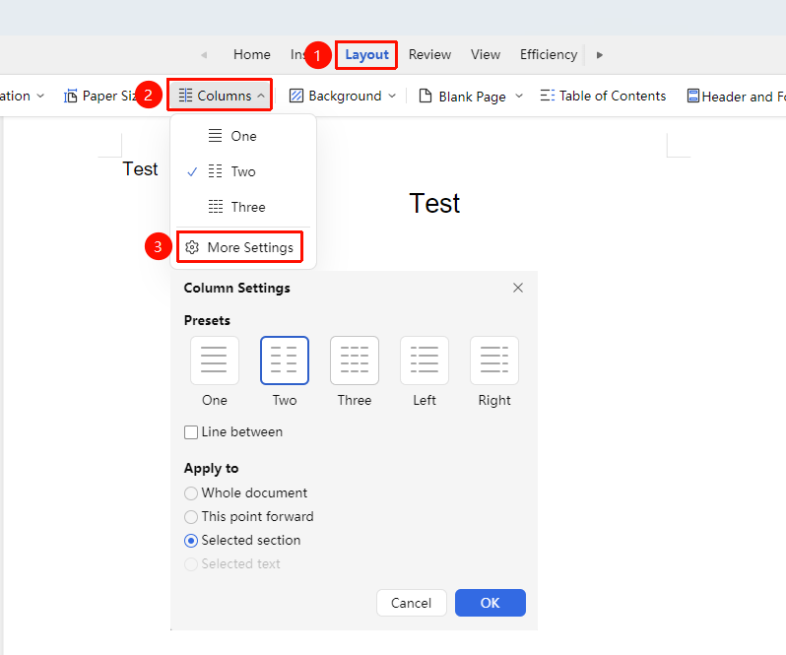Click the centered Test heading text
Viewport: 786px width, 655px height.
(434, 203)
